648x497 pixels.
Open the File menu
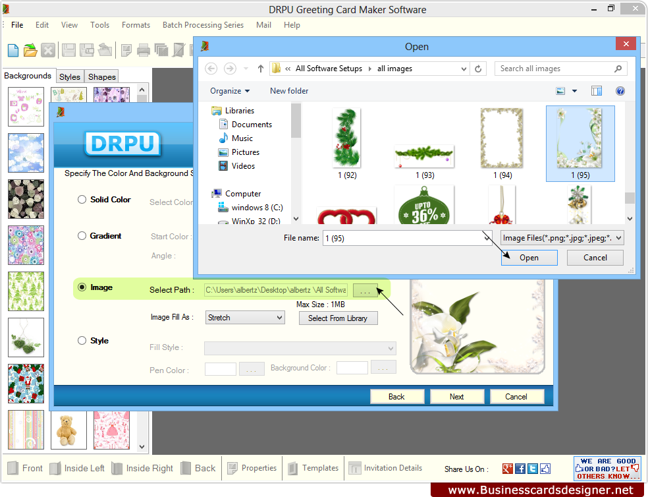(17, 25)
